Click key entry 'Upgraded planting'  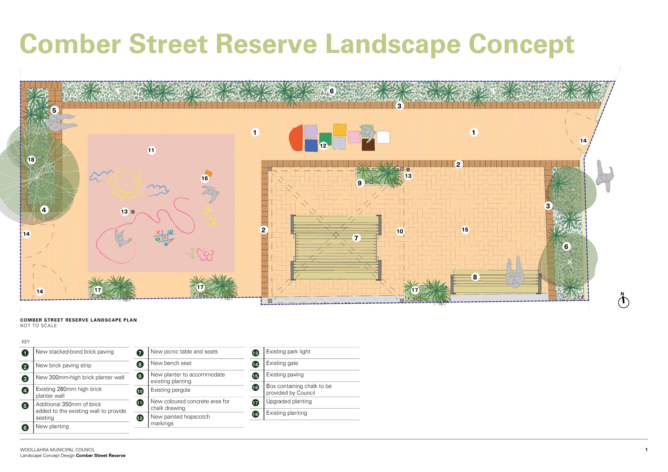[x=289, y=401]
